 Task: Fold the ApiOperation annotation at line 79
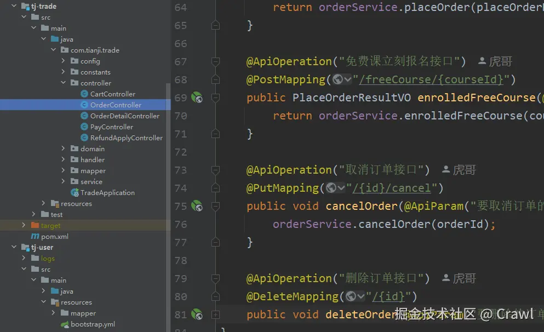tap(215, 278)
